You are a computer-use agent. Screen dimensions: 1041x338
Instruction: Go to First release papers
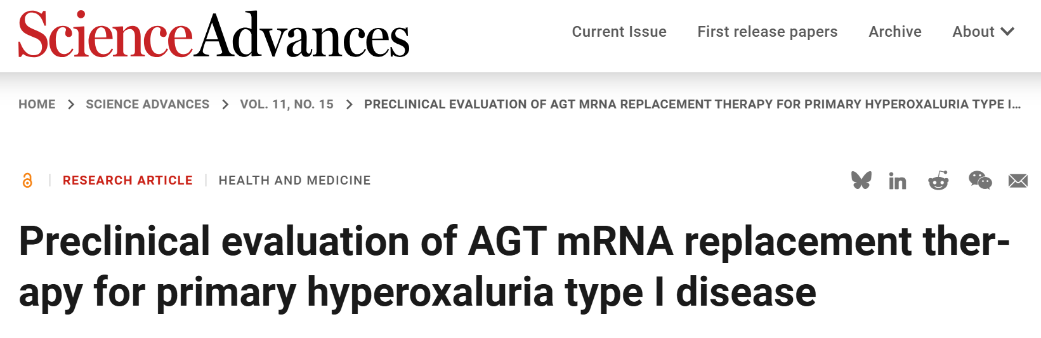[767, 32]
